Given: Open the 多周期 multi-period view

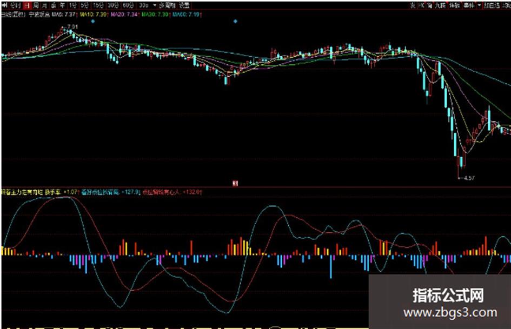Looking at the screenshot, I should [168, 5].
